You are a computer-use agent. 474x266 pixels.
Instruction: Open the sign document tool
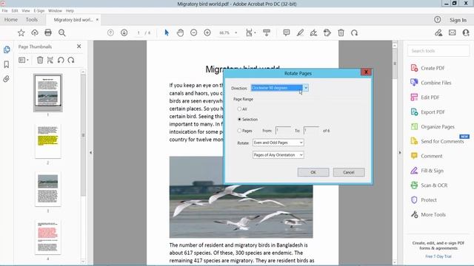pyautogui.click(x=313, y=33)
